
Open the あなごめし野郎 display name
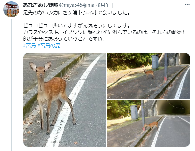40,5
